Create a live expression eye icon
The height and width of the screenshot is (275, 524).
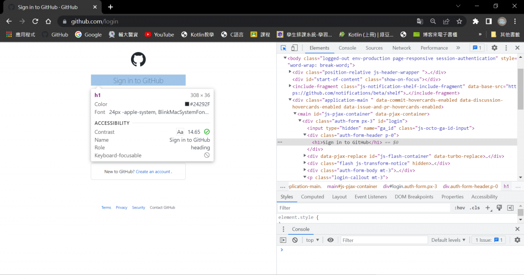pyautogui.click(x=330, y=240)
